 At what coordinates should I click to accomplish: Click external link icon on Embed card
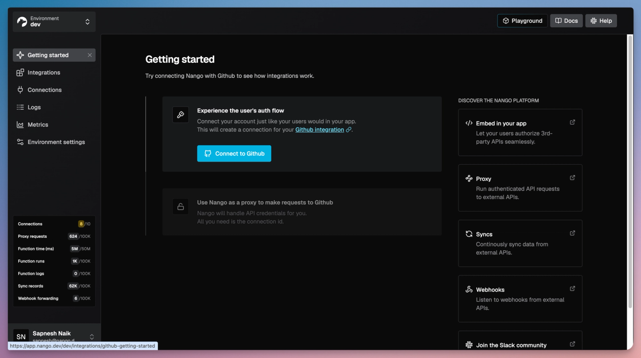pyautogui.click(x=572, y=122)
